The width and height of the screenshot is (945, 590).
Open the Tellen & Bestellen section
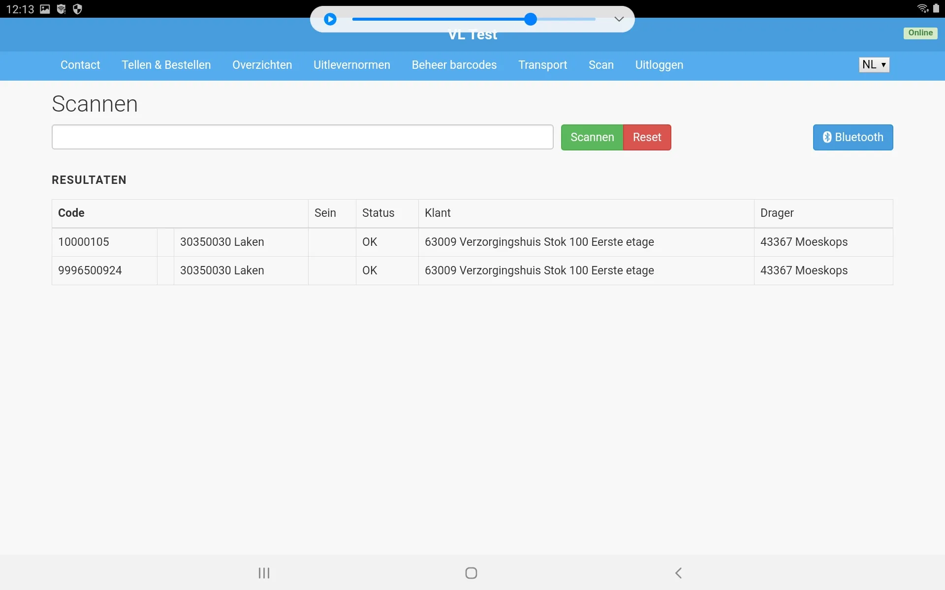click(166, 64)
